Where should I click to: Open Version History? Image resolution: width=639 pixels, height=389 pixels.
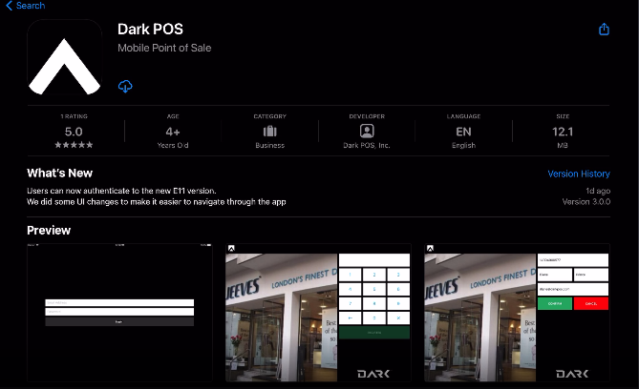[579, 174]
